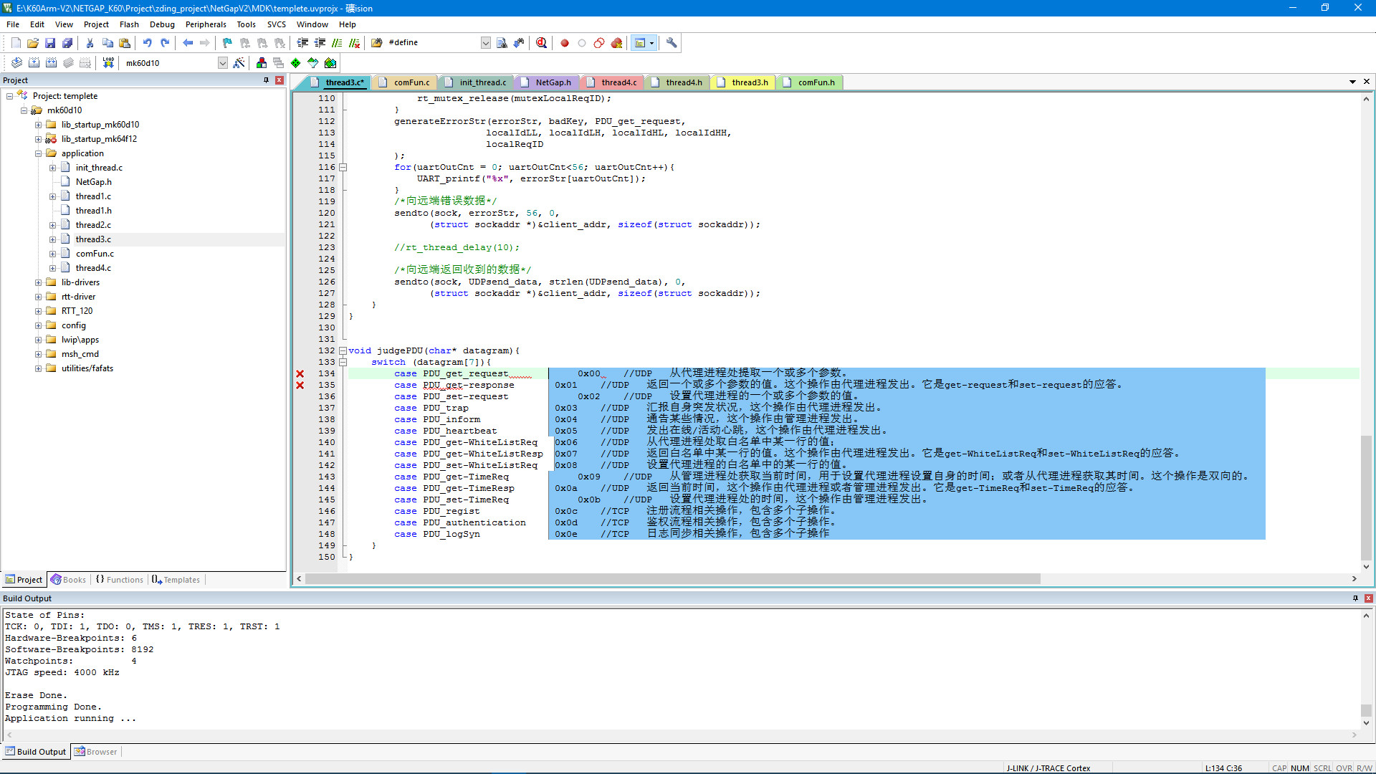Open the Books tab in project panel

(x=68, y=580)
